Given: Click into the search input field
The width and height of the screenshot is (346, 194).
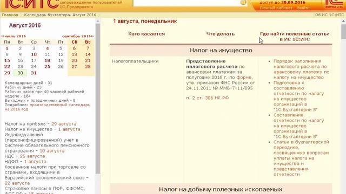Looking at the screenshot, I should point(187,3).
